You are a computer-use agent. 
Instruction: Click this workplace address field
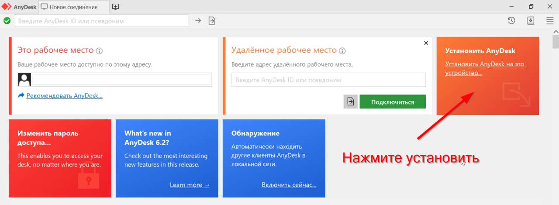(121, 80)
